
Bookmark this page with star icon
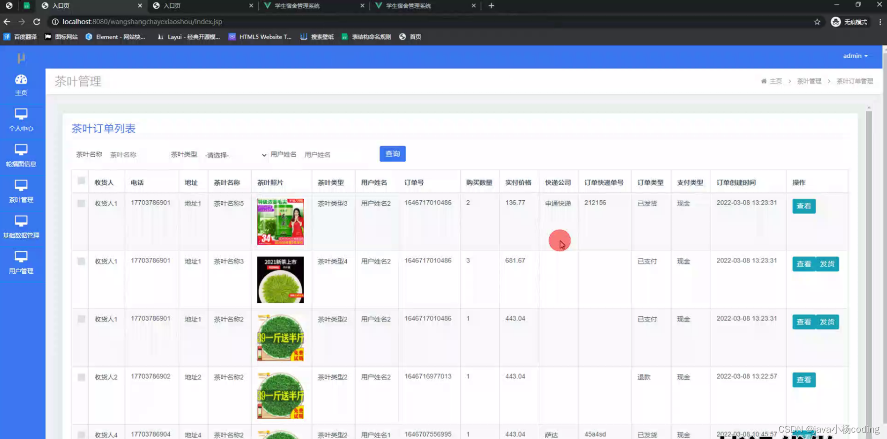point(817,22)
